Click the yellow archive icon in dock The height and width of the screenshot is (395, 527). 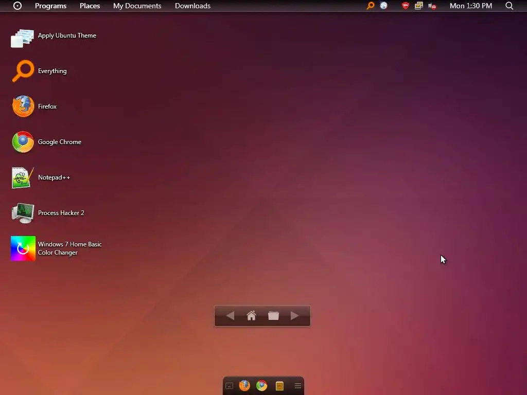[x=279, y=386]
